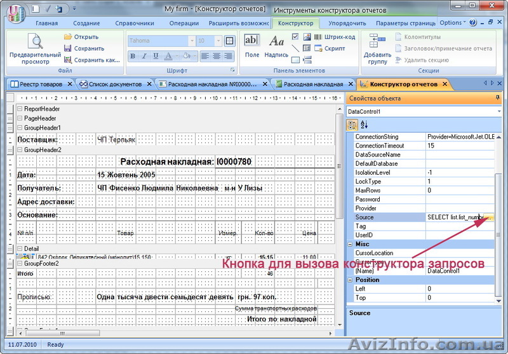Open the Упорядочить ribbon tab
Image resolution: width=508 pixels, height=354 pixels.
pos(347,24)
